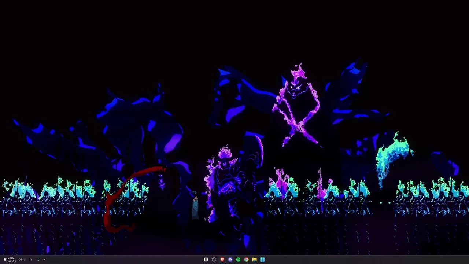Click the taskbar clock and date
The width and height of the screenshot is (469, 264).
click(x=12, y=260)
